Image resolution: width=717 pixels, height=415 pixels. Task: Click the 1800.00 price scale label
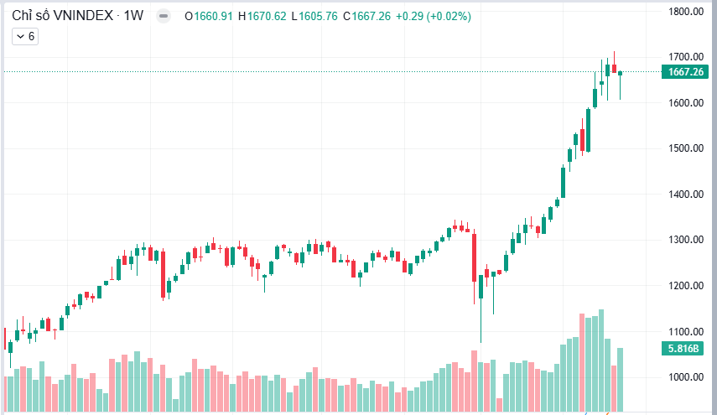[686, 12]
